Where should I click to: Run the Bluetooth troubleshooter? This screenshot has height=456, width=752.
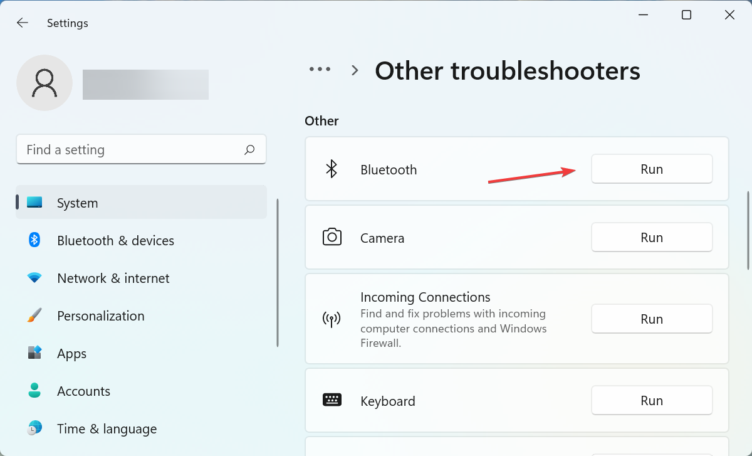tap(652, 169)
